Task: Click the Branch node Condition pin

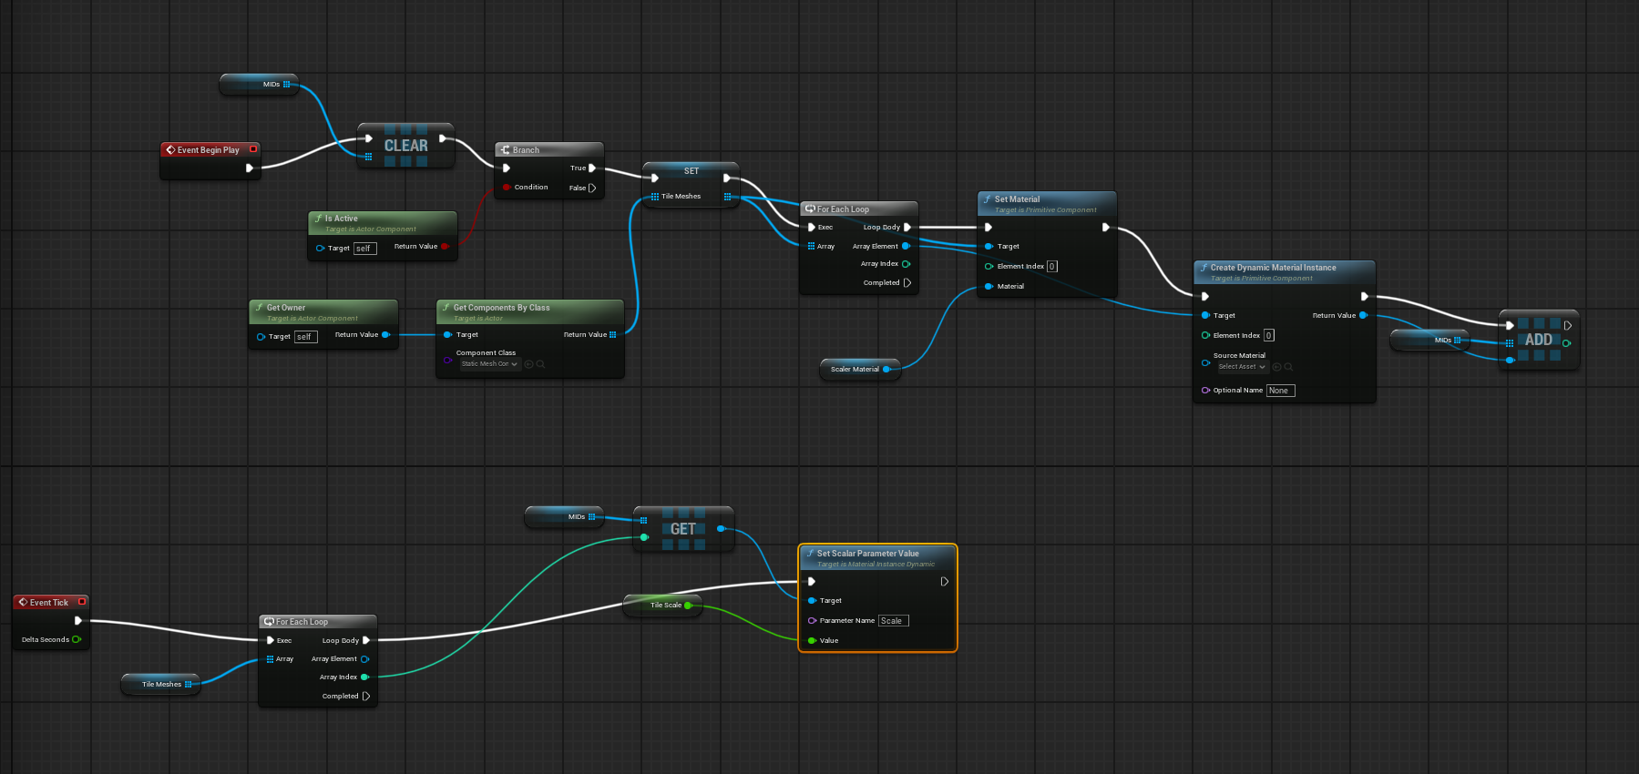Action: (507, 188)
